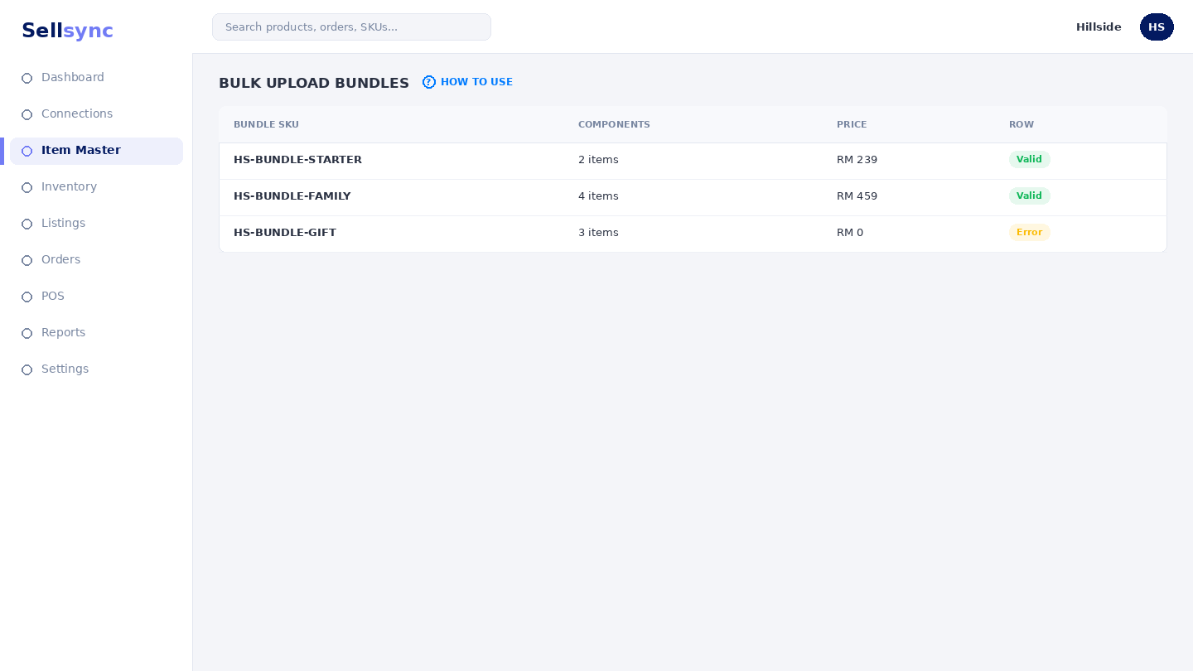Click the Valid badge for HS-BUNDLE-STARTER

tap(1029, 159)
